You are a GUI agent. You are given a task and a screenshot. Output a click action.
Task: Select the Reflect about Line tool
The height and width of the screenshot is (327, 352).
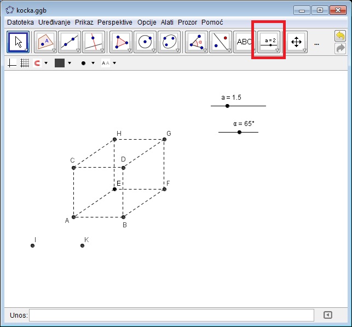[x=221, y=42]
